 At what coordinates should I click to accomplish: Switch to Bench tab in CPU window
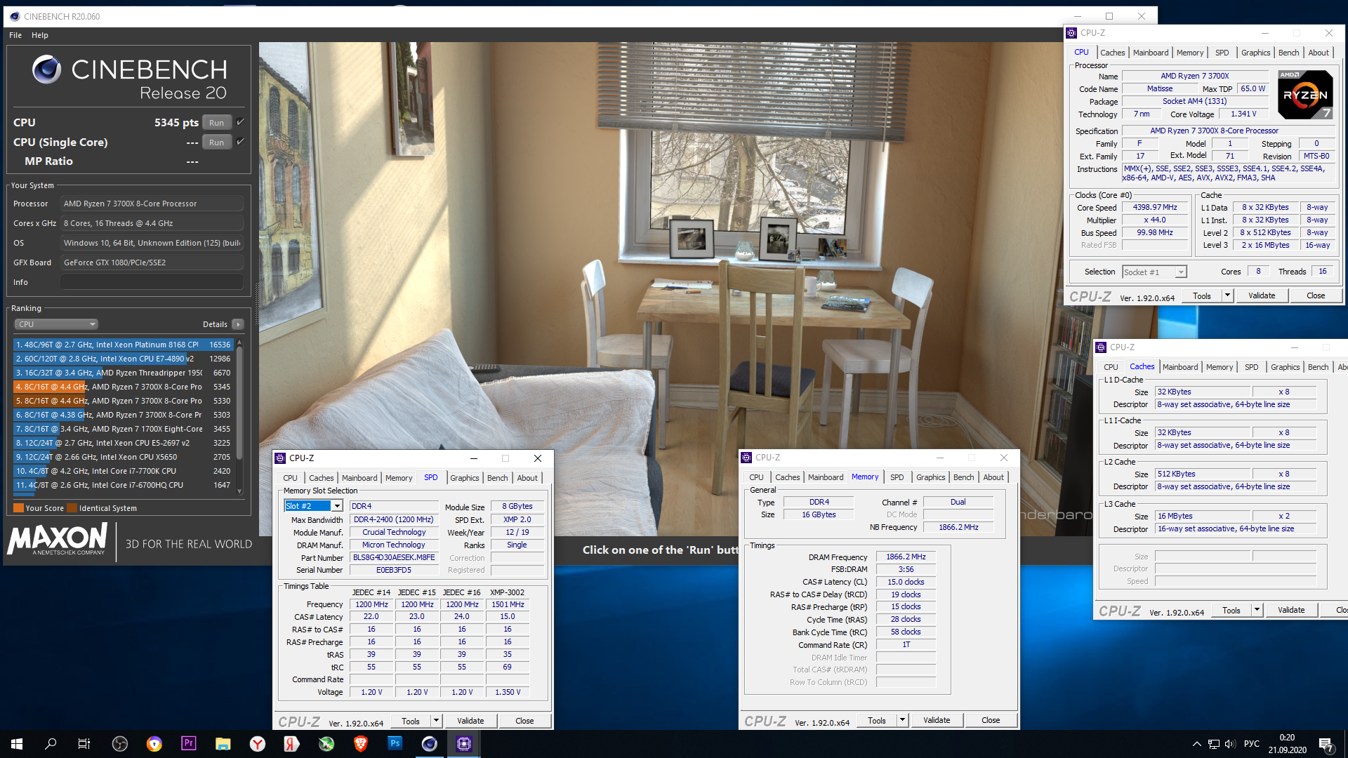(1288, 53)
